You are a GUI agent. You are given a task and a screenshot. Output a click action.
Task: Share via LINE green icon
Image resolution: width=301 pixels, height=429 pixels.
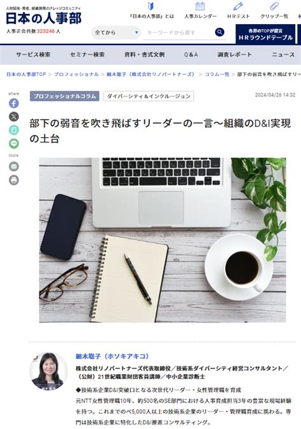[14, 143]
